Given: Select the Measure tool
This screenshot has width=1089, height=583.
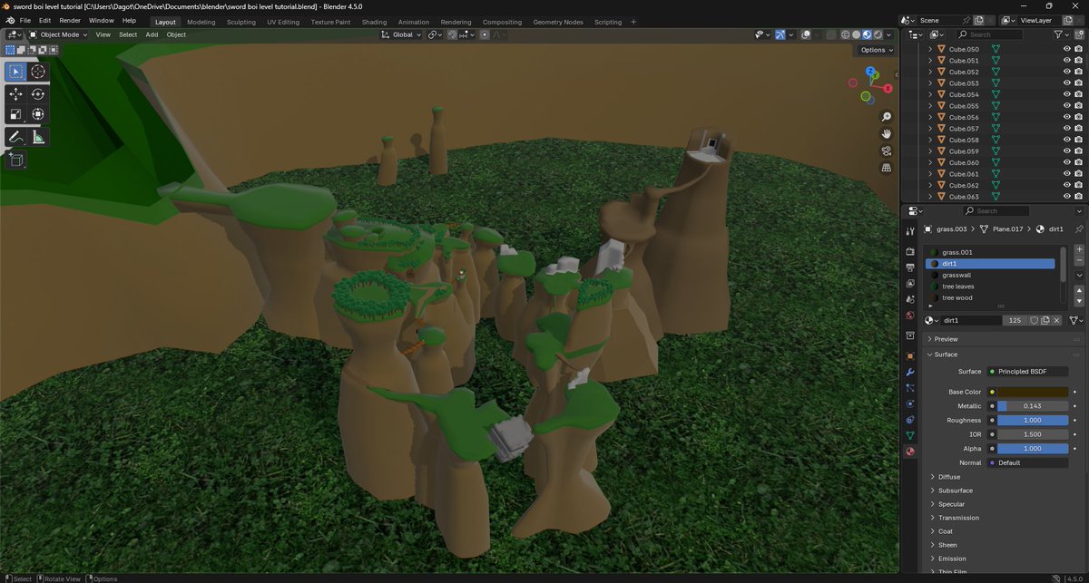Looking at the screenshot, I should tap(38, 137).
